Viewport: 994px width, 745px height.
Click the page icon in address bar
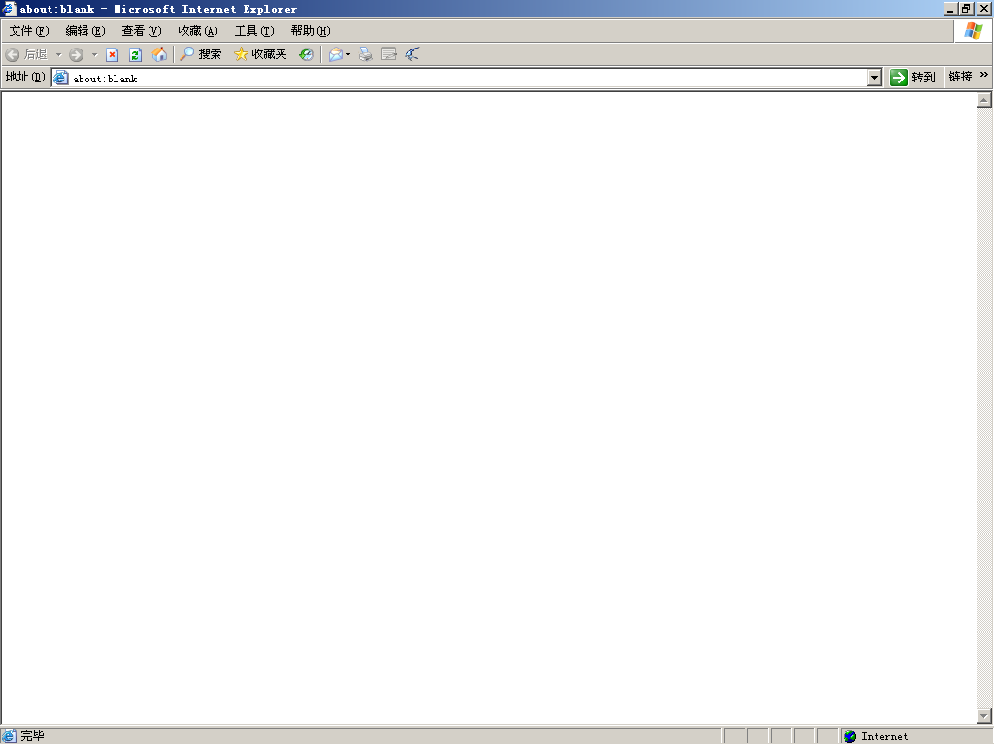coord(61,78)
